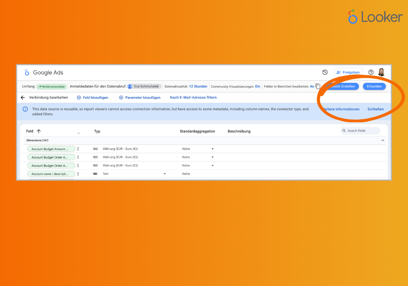Click the Erkunden button
The width and height of the screenshot is (408, 286).
(374, 86)
